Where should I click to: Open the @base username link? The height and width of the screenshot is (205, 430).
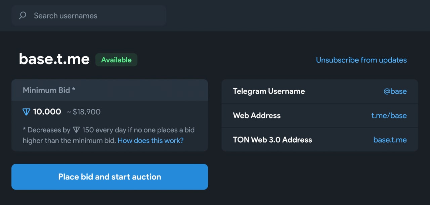(x=395, y=91)
